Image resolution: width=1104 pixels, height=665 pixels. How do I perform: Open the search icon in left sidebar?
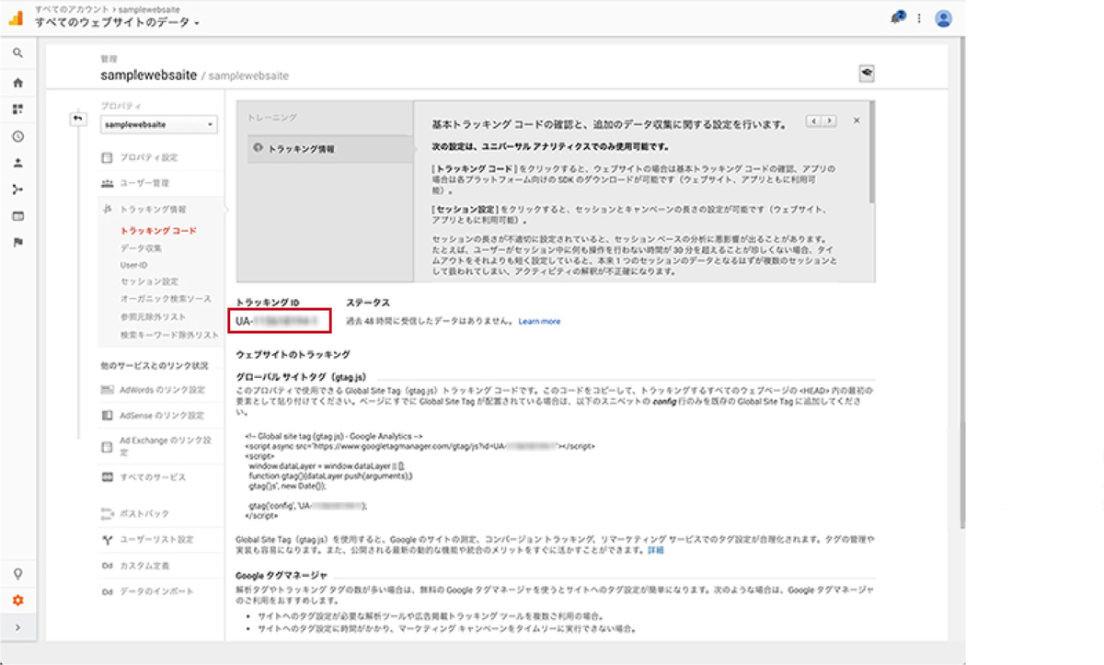pyautogui.click(x=17, y=53)
